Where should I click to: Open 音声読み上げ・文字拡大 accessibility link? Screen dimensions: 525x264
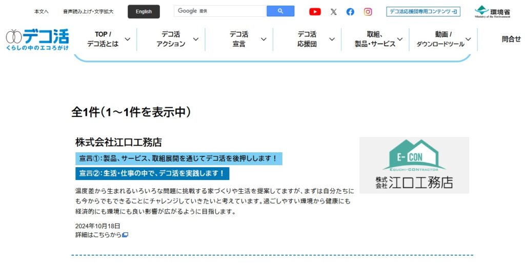pyautogui.click(x=88, y=11)
